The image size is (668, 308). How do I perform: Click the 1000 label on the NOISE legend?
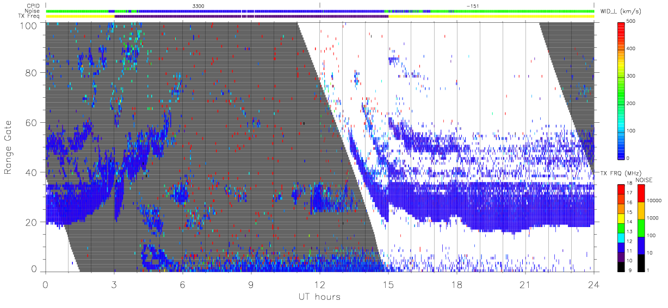653,218
